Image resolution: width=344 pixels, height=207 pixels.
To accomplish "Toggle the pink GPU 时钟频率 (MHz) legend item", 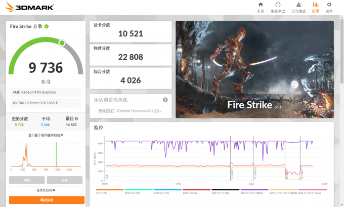I will click(313, 191).
